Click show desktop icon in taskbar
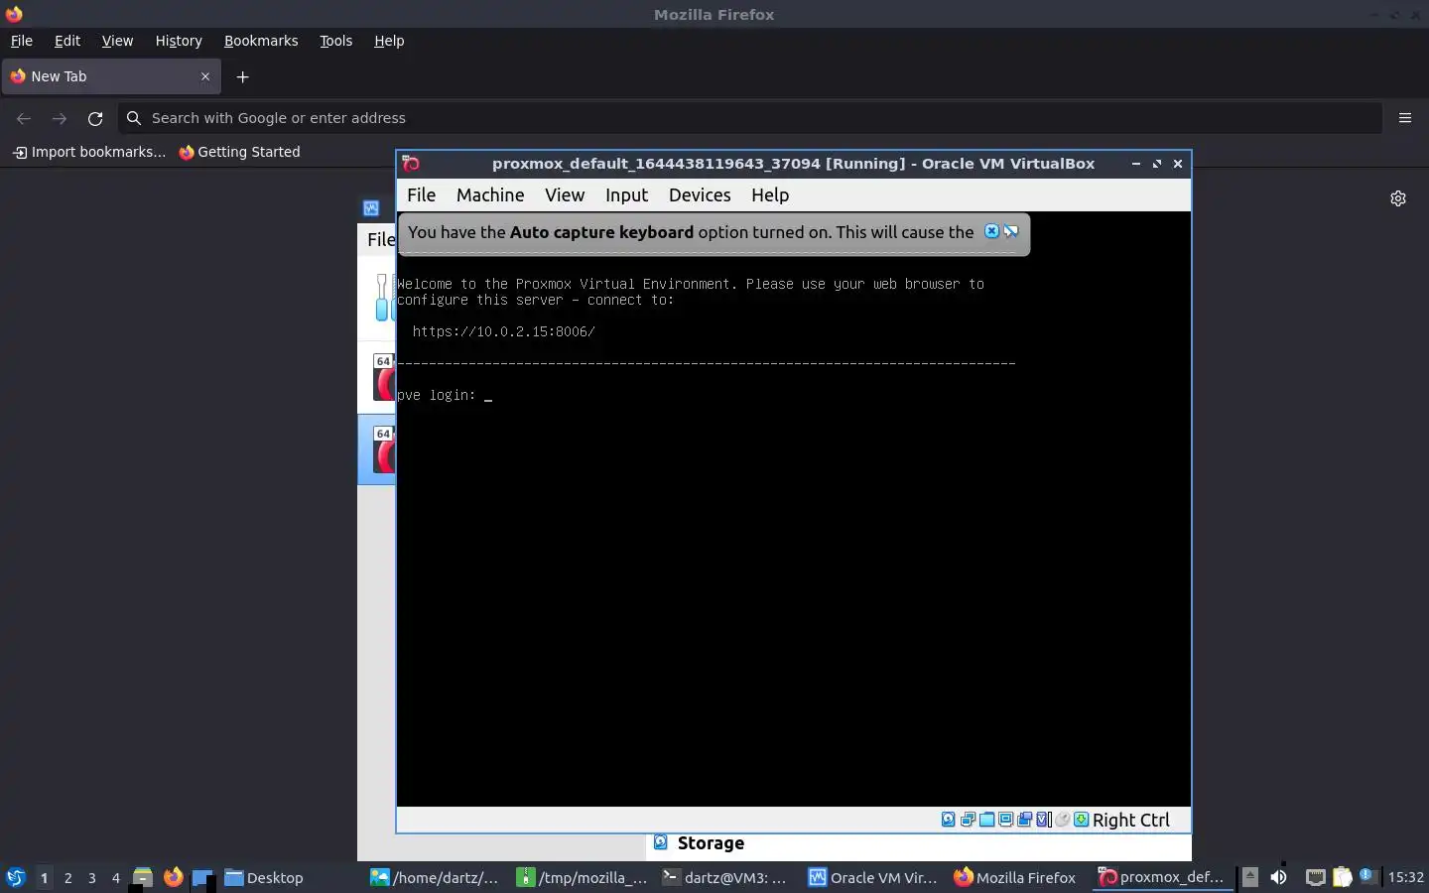1429x893 pixels. point(202,877)
